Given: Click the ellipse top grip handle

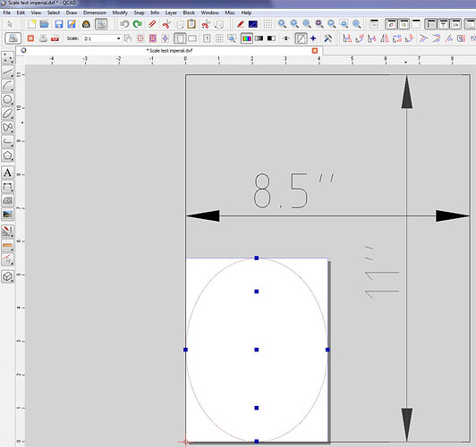Looking at the screenshot, I should (257, 257).
